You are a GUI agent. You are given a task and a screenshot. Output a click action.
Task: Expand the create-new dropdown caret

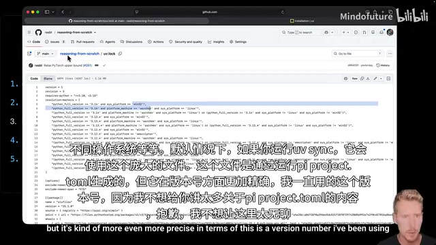point(348,33)
